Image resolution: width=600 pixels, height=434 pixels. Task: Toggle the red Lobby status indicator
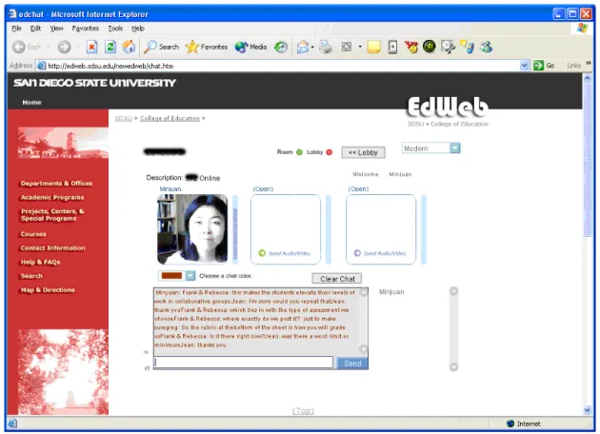click(x=330, y=152)
